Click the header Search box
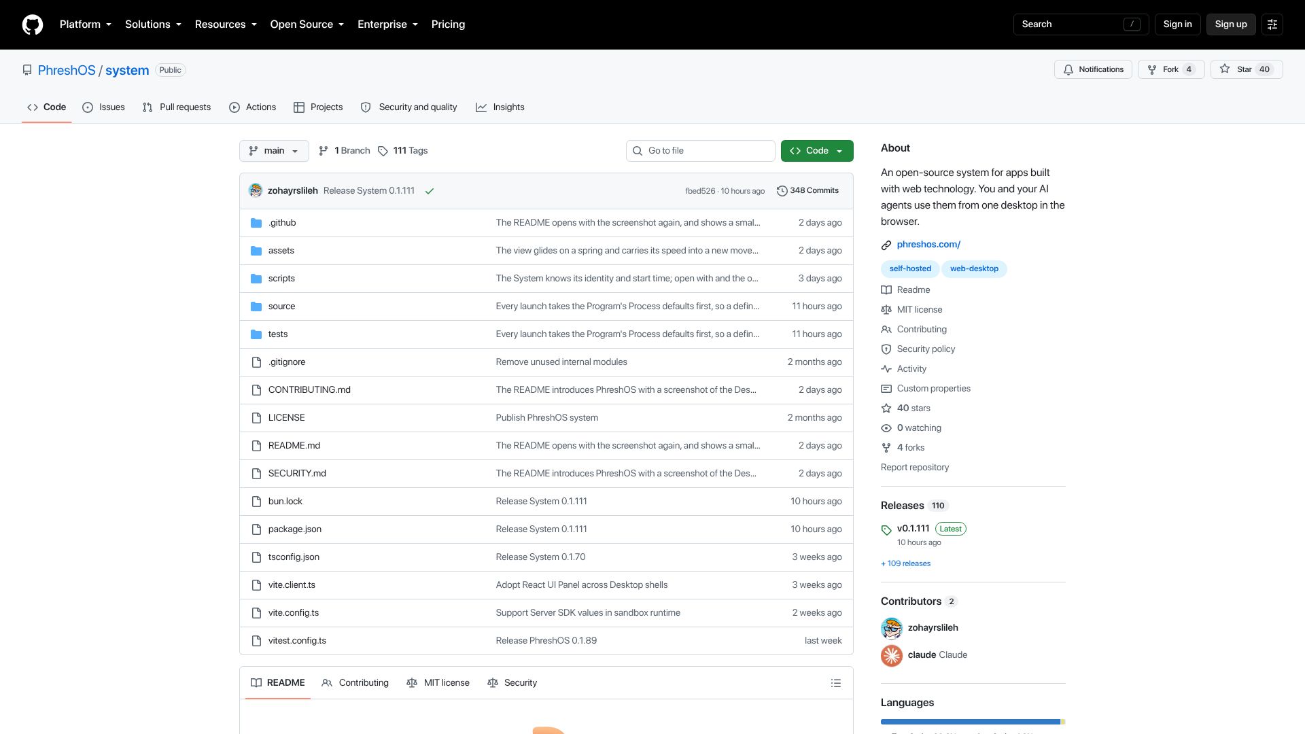 tap(1081, 24)
